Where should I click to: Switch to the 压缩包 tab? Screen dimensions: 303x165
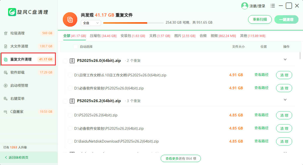point(103,36)
